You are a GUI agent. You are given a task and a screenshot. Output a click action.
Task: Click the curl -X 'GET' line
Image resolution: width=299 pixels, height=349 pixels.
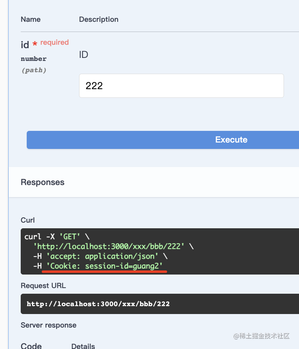[57, 237]
